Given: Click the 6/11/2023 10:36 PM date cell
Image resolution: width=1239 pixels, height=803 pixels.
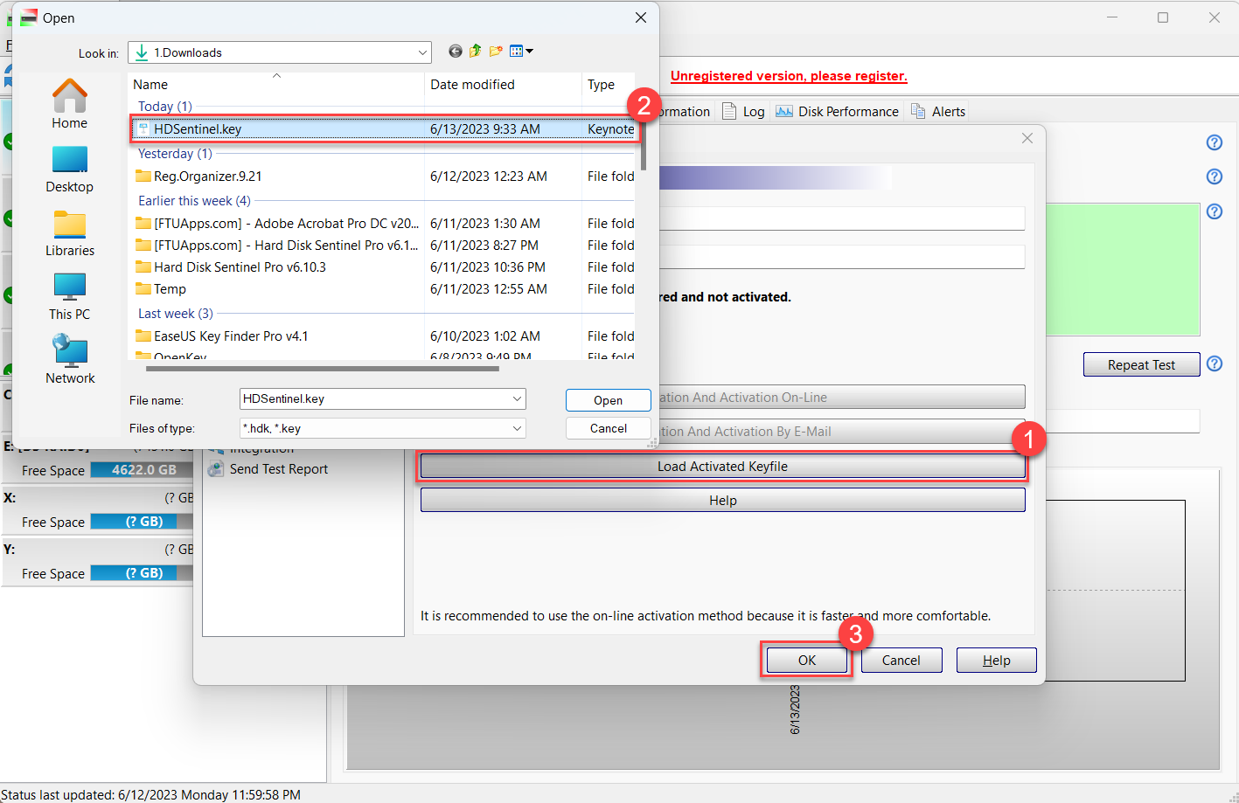Looking at the screenshot, I should coord(488,267).
